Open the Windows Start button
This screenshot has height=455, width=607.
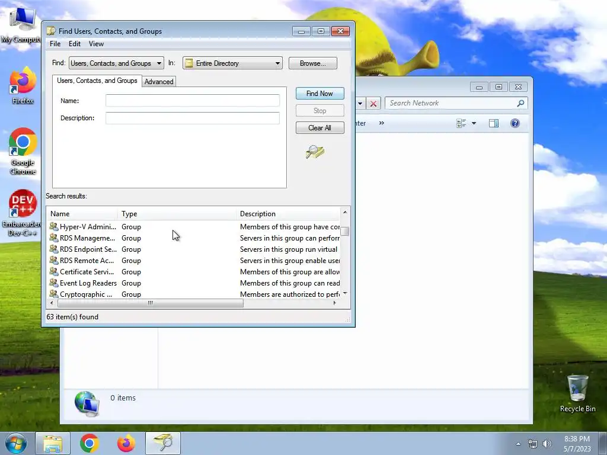[16, 443]
